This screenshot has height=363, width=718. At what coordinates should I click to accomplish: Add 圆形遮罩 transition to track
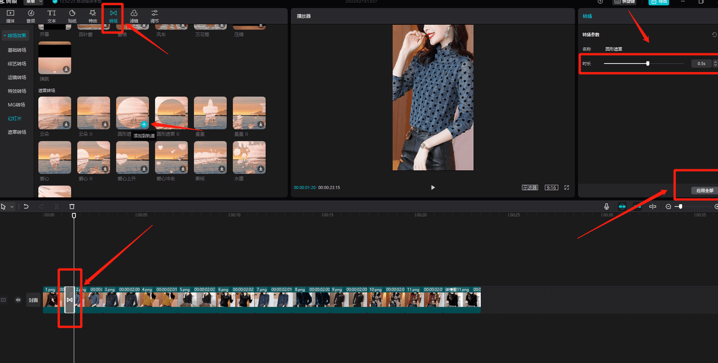(144, 124)
